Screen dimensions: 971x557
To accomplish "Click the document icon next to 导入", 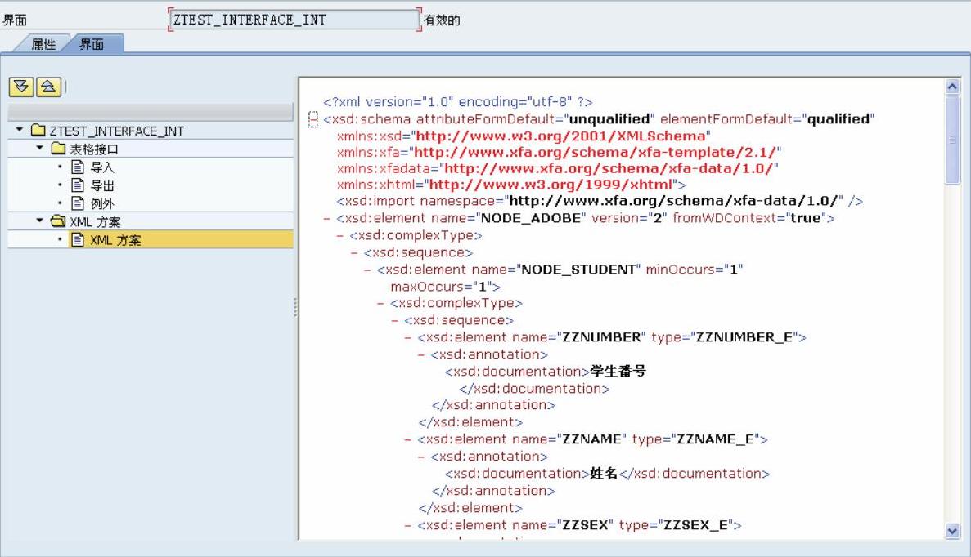I will tap(78, 167).
